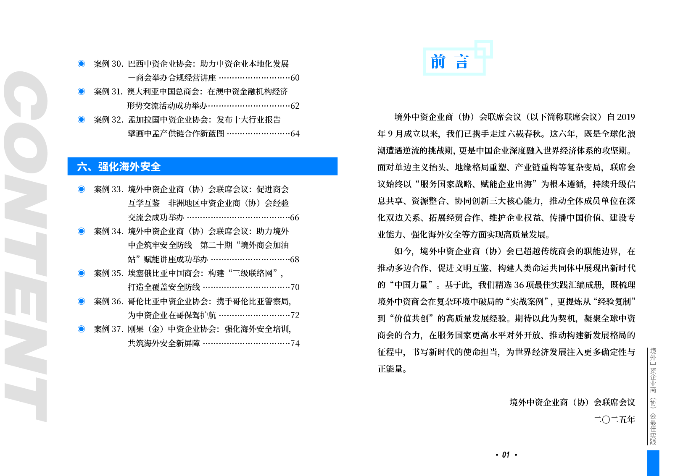Open entry 案例 37 刚果（金）中资企业协会
The height and width of the screenshot is (476, 675).
[x=192, y=329]
